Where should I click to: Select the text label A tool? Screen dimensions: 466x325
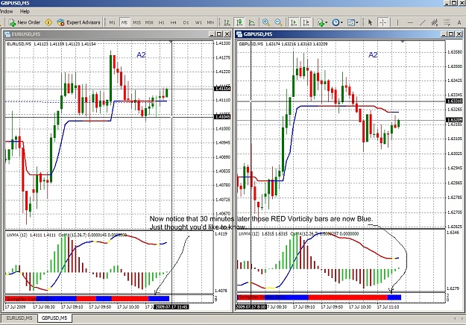tap(459, 23)
